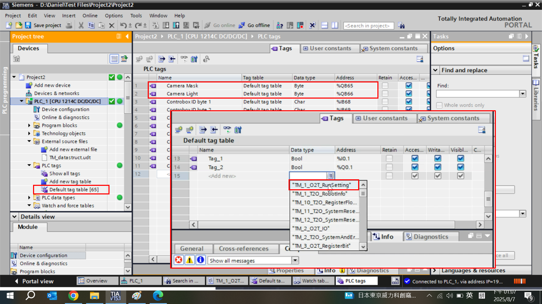Start runtime on PC via RT icon
Viewport: 542px width, 304px height.
(196, 25)
